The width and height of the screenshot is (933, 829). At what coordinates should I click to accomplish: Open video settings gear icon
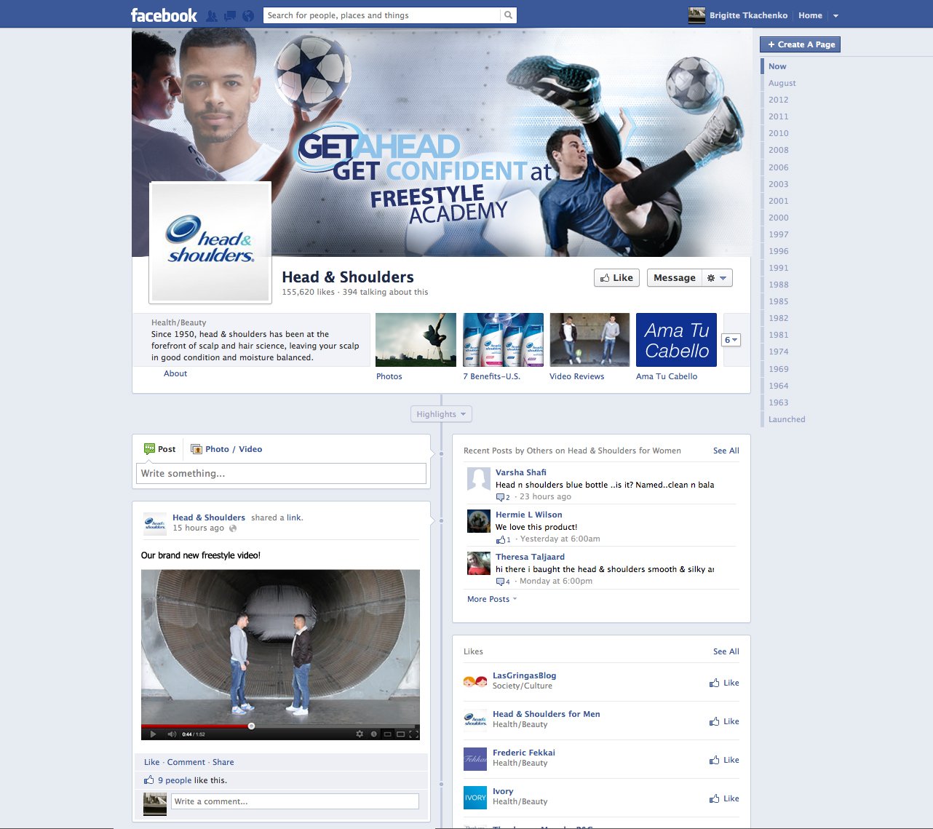pyautogui.click(x=360, y=734)
